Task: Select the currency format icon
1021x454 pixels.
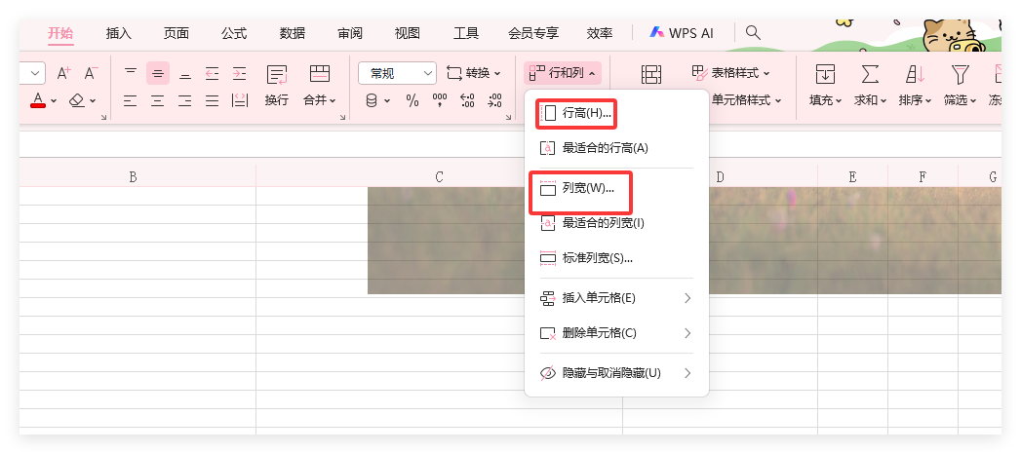Action: click(372, 100)
